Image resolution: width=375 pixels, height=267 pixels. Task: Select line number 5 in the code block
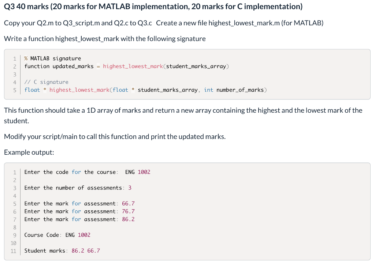(x=14, y=90)
